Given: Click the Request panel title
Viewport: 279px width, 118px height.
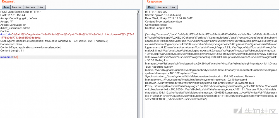Looking at the screenshot, I should point(8,2).
